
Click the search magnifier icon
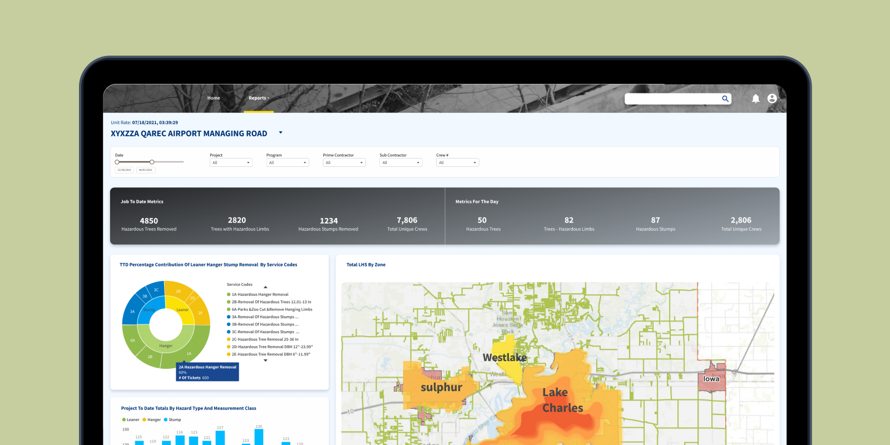[x=725, y=98]
